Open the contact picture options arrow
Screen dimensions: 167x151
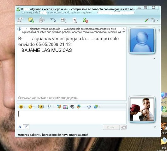[155, 58]
